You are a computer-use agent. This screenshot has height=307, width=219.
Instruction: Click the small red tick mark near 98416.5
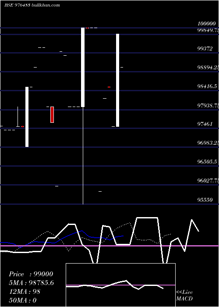click(x=109, y=87)
